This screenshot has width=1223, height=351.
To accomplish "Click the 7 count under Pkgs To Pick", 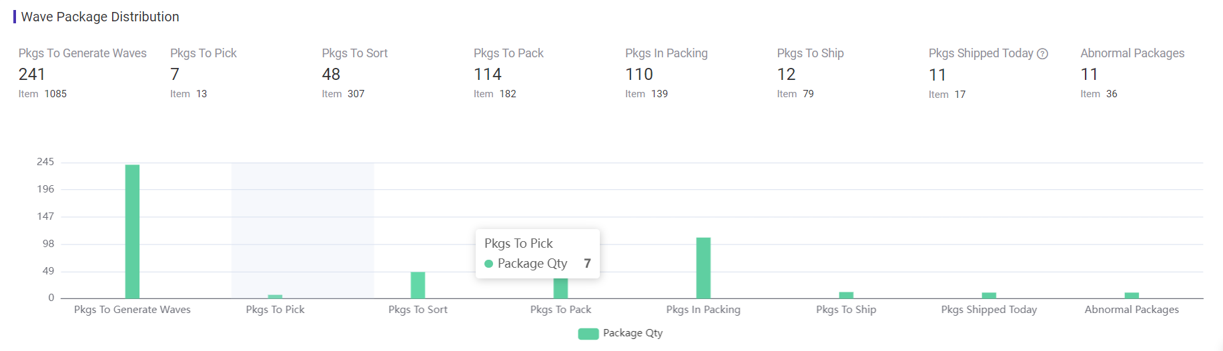I will [175, 74].
